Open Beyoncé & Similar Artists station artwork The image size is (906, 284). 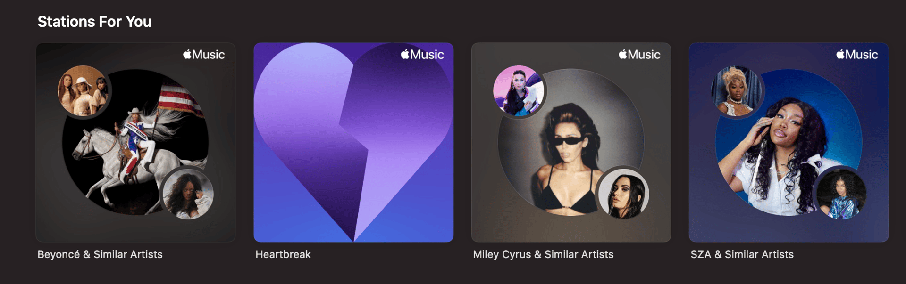(135, 142)
